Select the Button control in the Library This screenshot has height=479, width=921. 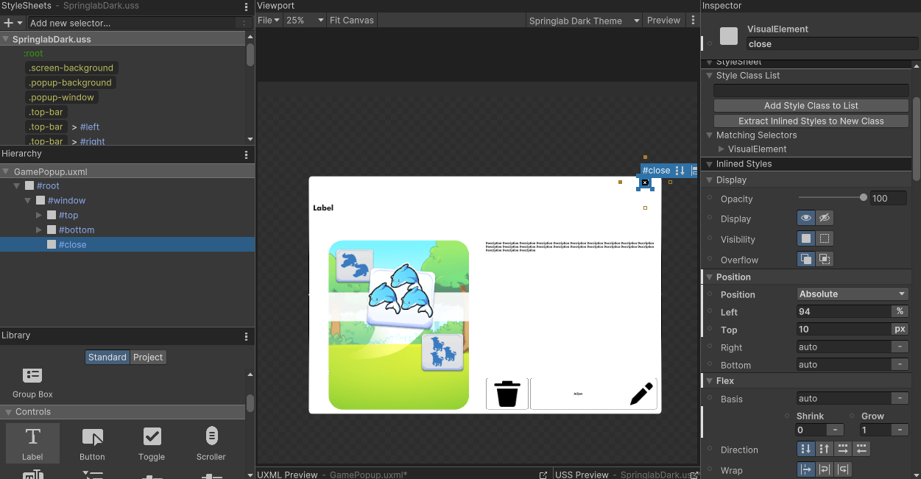(92, 443)
